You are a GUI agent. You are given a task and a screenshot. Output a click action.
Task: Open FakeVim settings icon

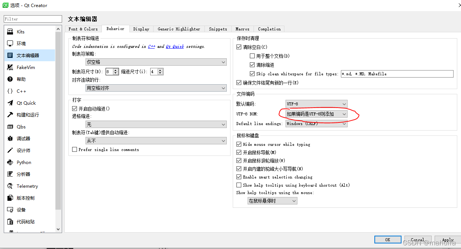(10, 68)
